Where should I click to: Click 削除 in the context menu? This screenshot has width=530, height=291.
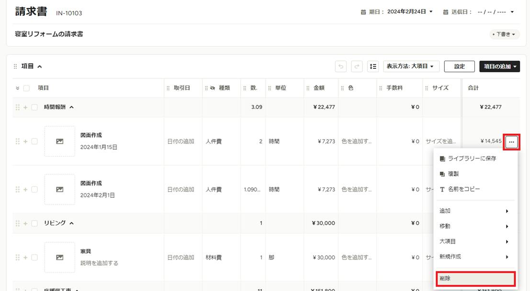click(x=475, y=279)
